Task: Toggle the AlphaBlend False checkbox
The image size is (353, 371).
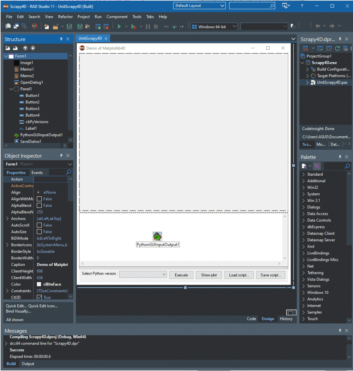Action: 39,205
